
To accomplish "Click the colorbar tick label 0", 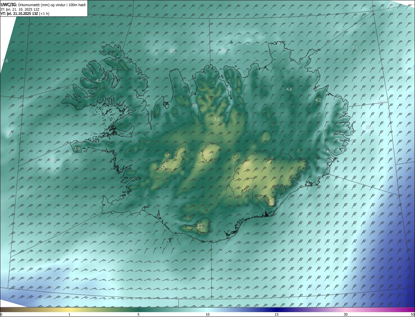I will 1,314.
